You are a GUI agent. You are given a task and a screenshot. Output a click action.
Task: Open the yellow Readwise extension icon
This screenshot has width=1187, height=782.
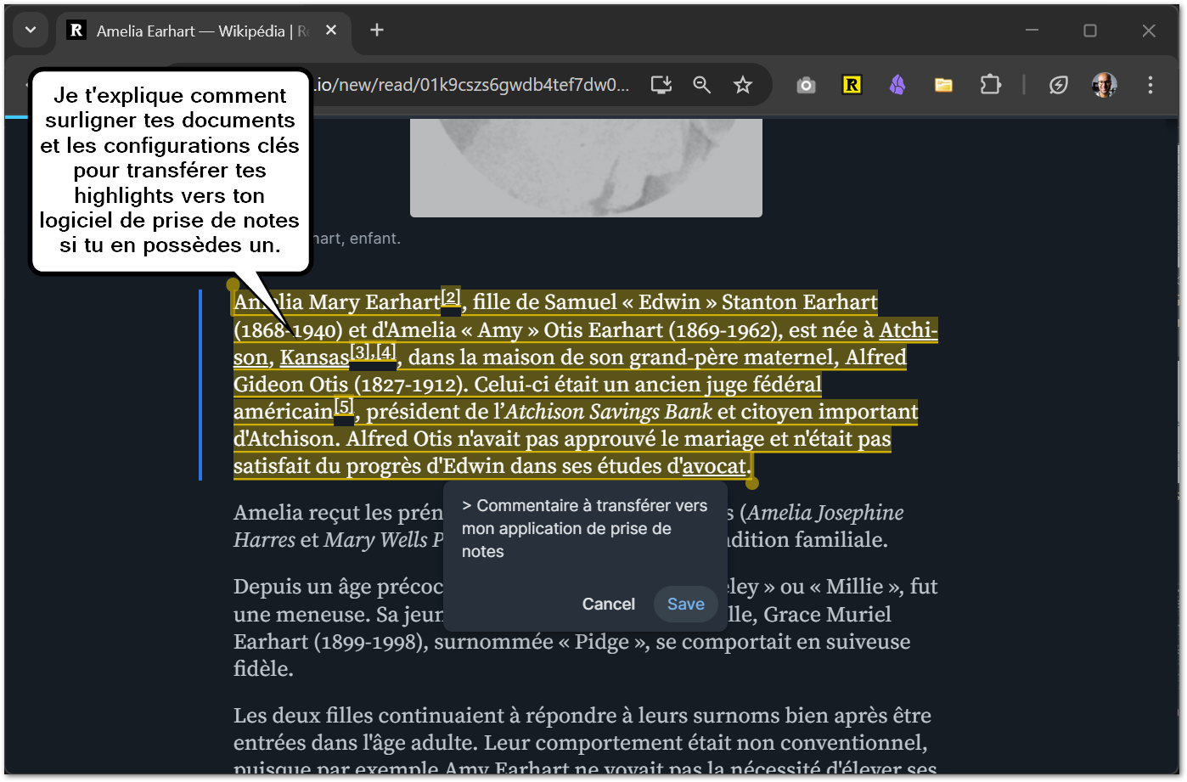point(852,84)
